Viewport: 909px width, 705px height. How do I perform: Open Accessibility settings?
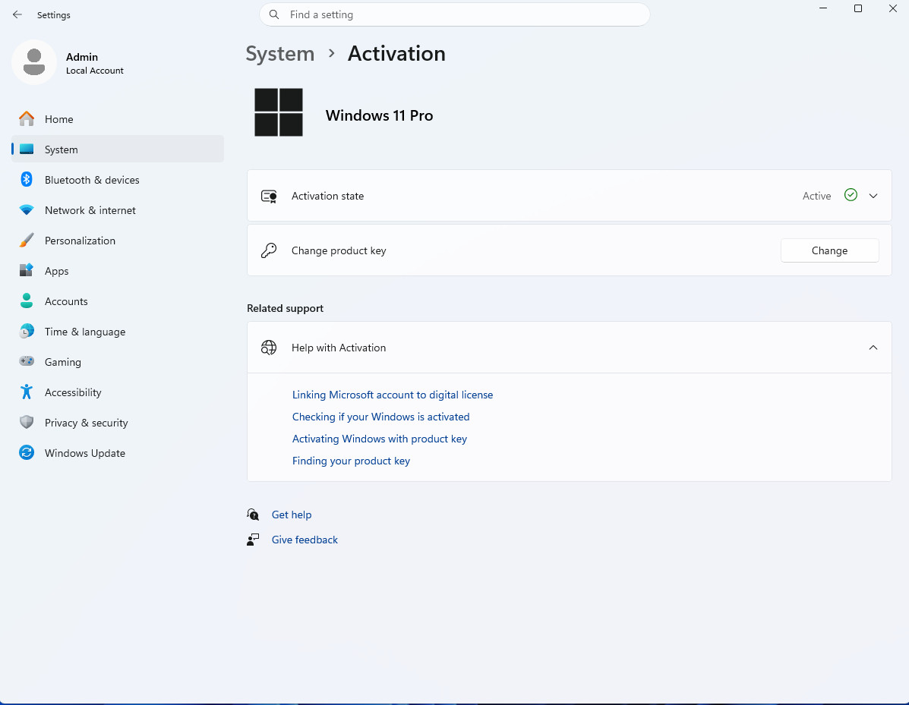(x=118, y=392)
